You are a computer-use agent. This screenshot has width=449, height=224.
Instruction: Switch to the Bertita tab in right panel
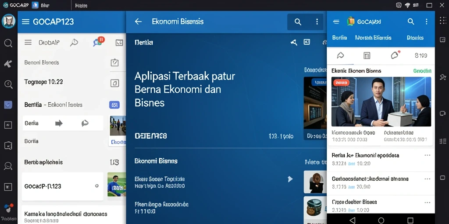tap(339, 38)
